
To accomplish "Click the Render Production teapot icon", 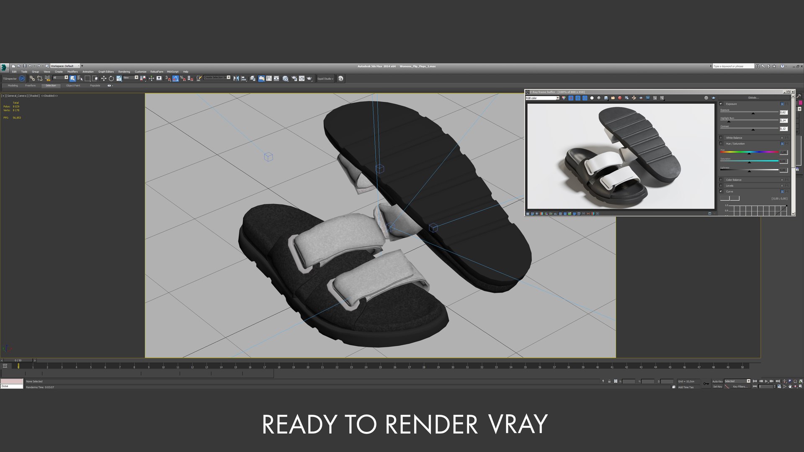I will click(309, 78).
